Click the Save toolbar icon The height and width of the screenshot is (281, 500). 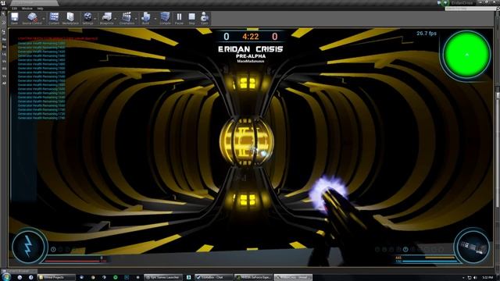[14, 18]
